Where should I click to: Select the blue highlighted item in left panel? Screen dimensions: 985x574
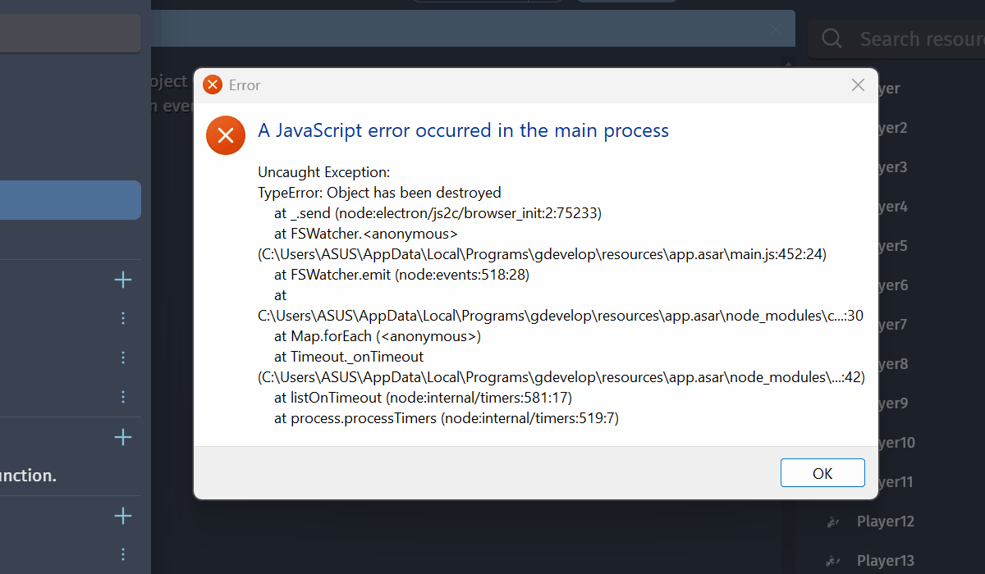coord(70,200)
